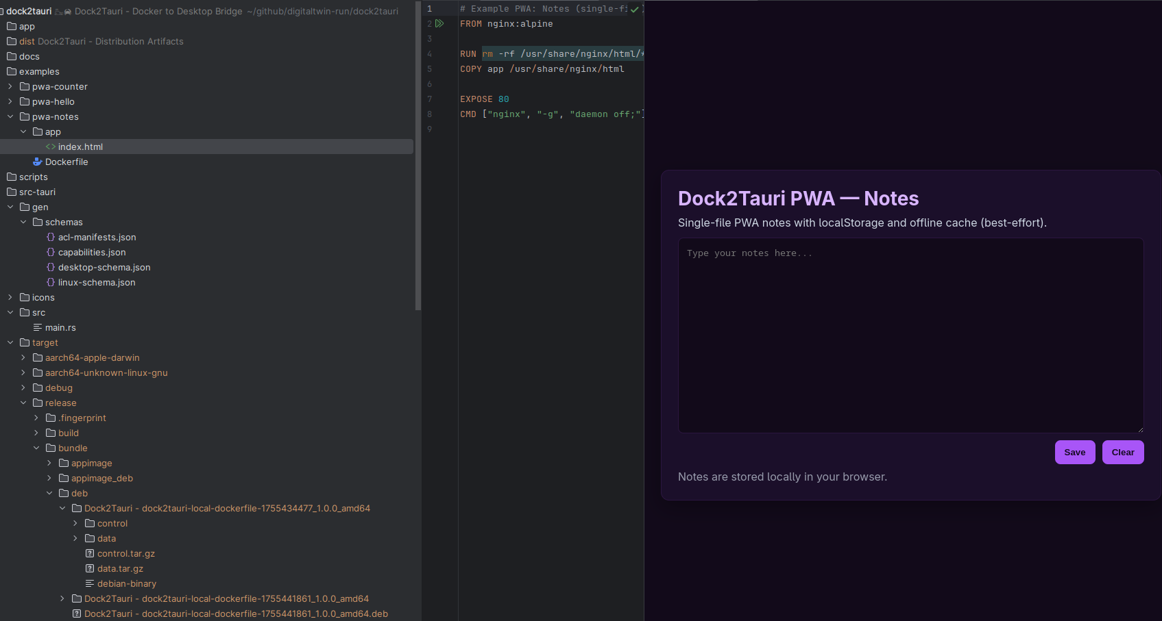This screenshot has width=1162, height=621.
Task: Click the Clear button in Notes app
Action: coord(1123,452)
